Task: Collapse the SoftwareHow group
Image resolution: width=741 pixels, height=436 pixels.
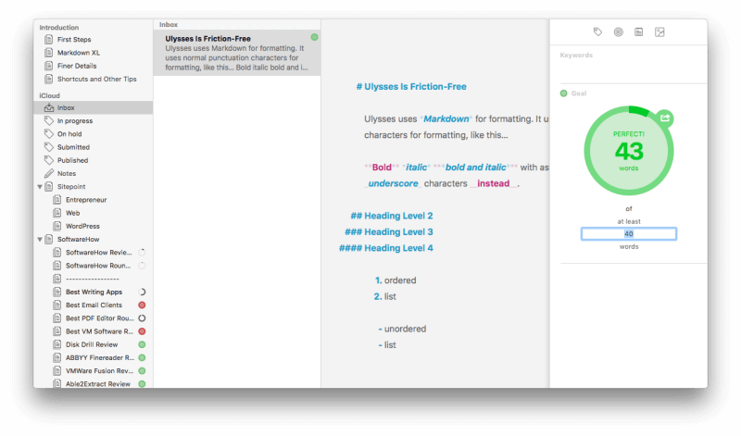Action: click(x=40, y=240)
